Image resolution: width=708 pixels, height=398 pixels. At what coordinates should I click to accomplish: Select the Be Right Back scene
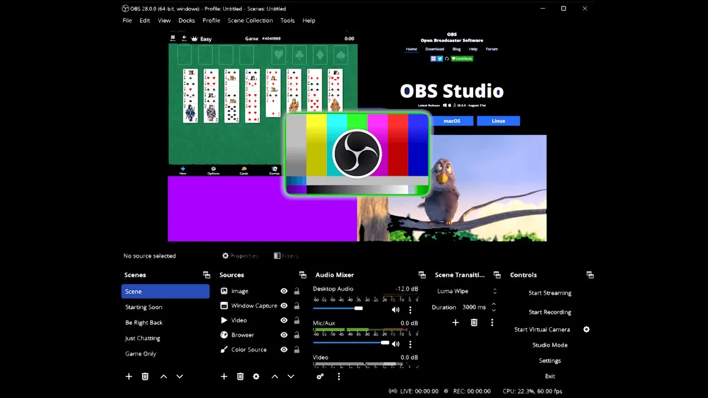pos(165,323)
